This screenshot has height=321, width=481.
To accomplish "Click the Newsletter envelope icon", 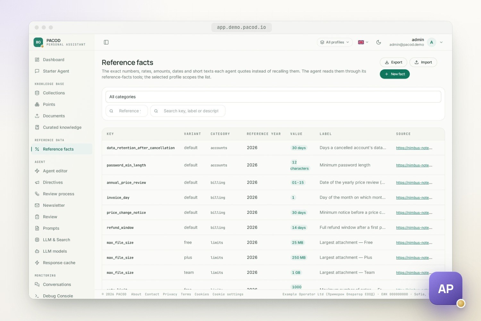I will pos(37,205).
